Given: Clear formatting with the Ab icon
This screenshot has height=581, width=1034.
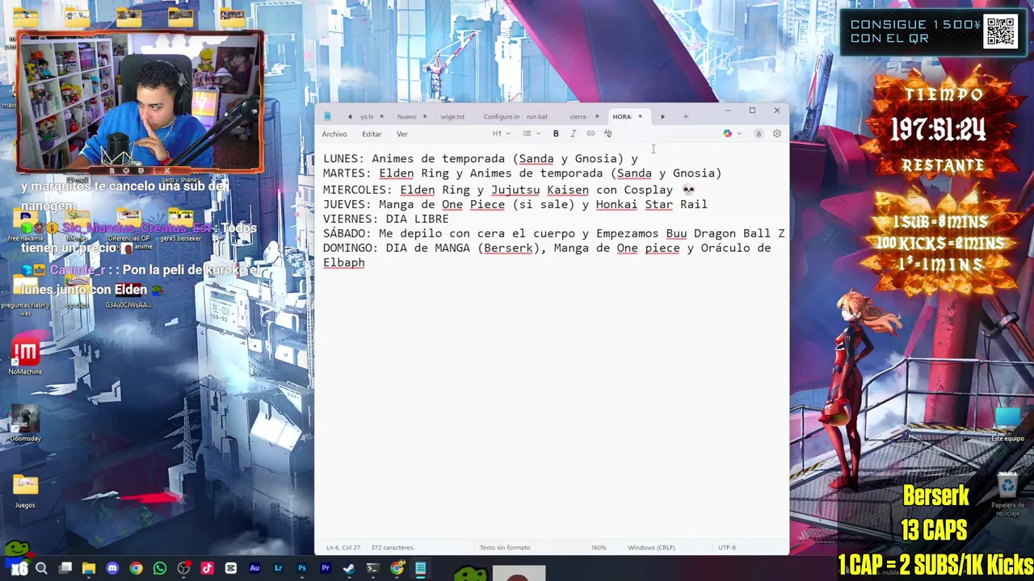Looking at the screenshot, I should pyautogui.click(x=608, y=134).
